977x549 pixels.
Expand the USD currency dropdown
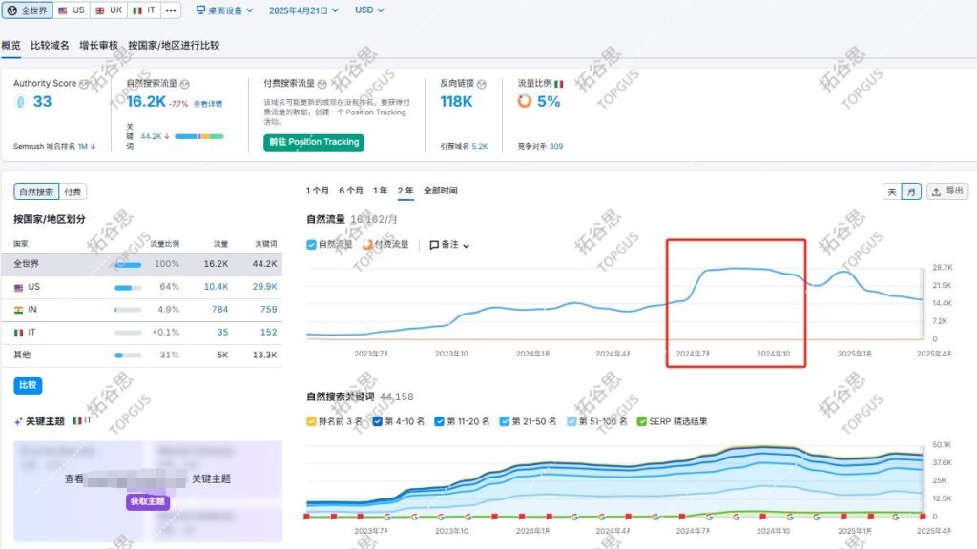tap(369, 10)
